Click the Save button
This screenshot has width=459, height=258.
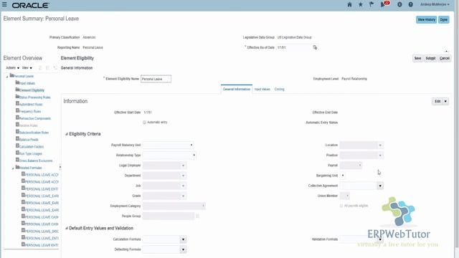(417, 58)
